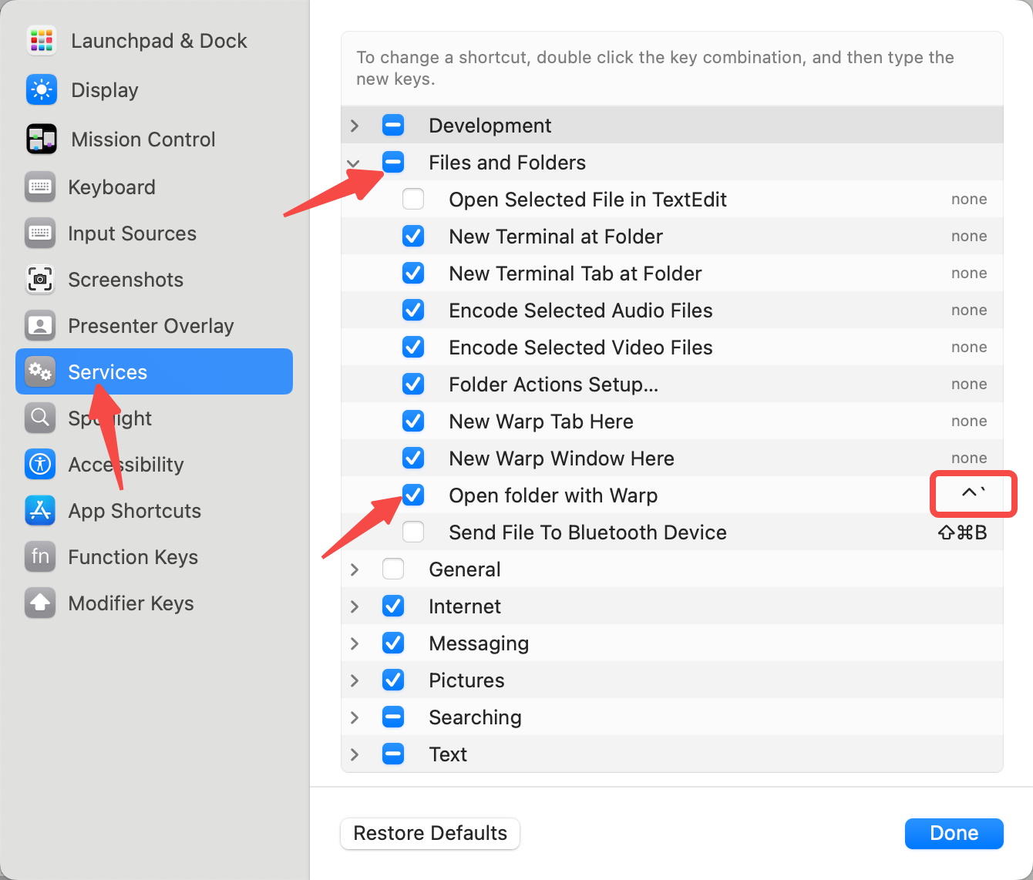Expand the Pictures group chevron

click(x=355, y=680)
